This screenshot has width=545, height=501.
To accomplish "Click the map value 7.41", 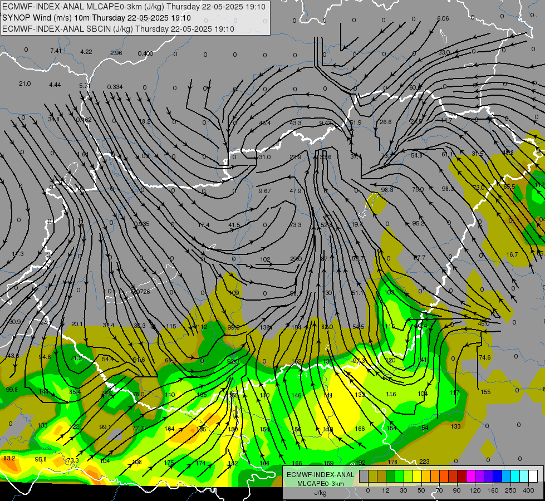I will [56, 51].
